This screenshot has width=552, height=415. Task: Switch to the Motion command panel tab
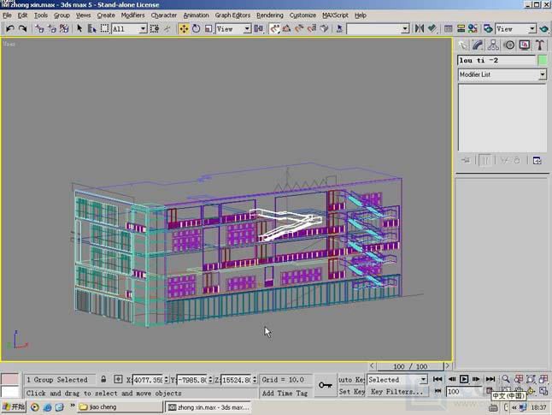[509, 45]
